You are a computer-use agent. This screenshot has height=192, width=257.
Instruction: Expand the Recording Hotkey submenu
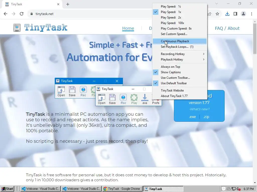pyautogui.click(x=180, y=54)
